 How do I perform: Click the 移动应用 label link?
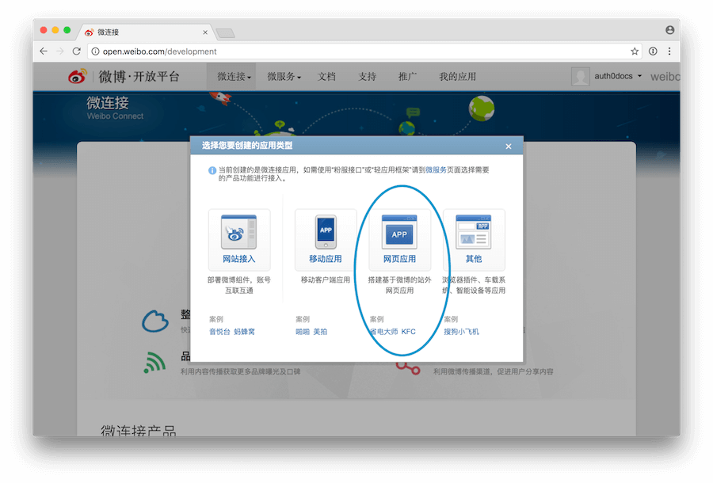coord(326,259)
